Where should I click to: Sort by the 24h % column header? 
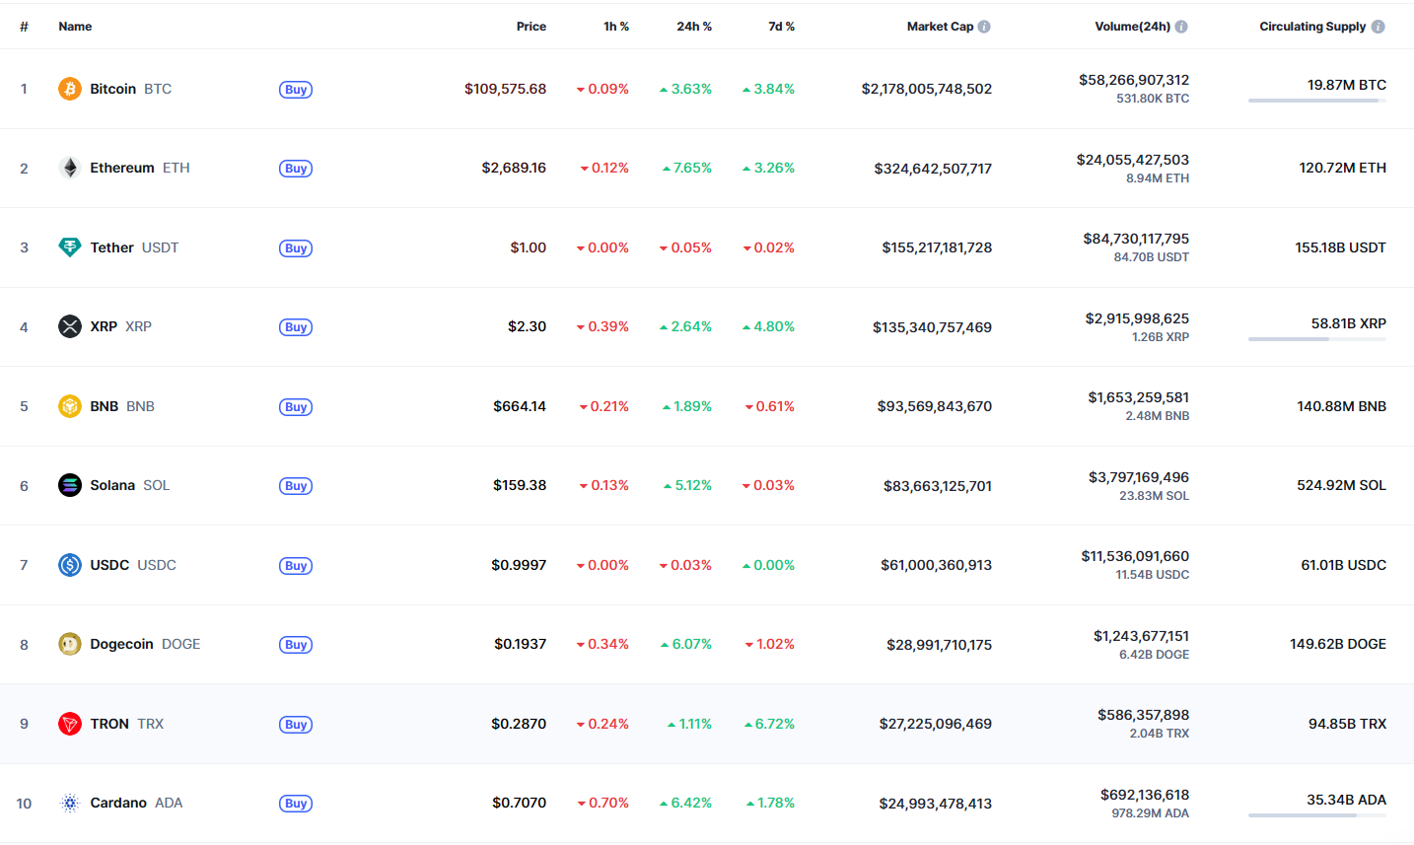tap(694, 27)
